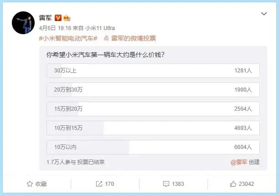Image resolution: width=279 pixels, height=195 pixels.
Task: Choose the 10万以内 poll option
Action: tap(153, 147)
